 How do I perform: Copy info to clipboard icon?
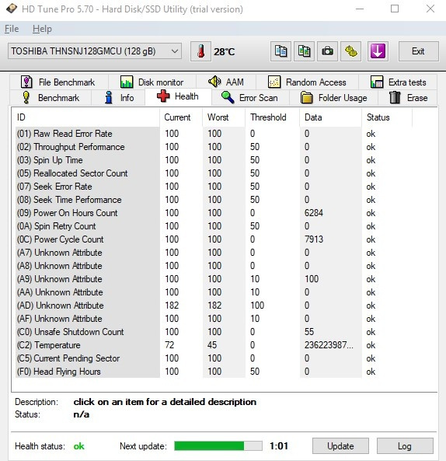(x=280, y=51)
